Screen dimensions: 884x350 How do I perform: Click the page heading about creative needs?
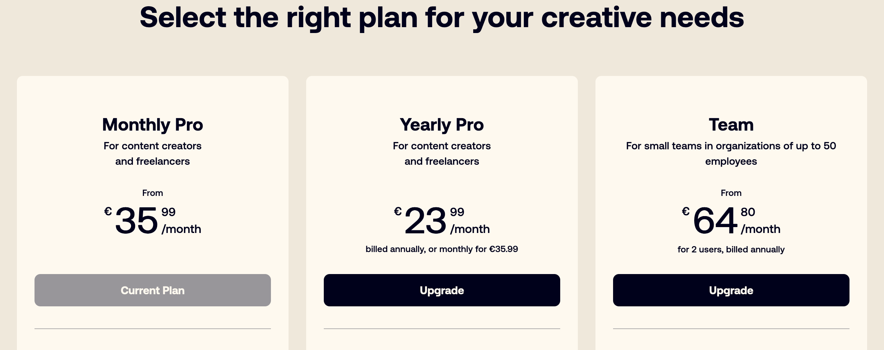coord(442,18)
